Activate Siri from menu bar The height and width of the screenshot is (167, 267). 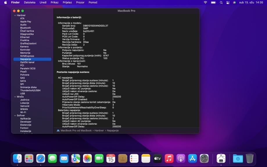click(234, 2)
